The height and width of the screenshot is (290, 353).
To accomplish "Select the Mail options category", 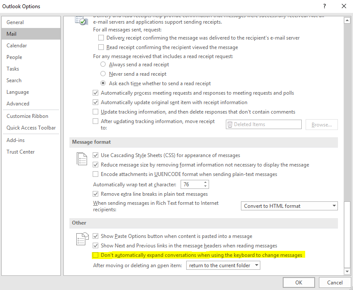I will click(31, 34).
